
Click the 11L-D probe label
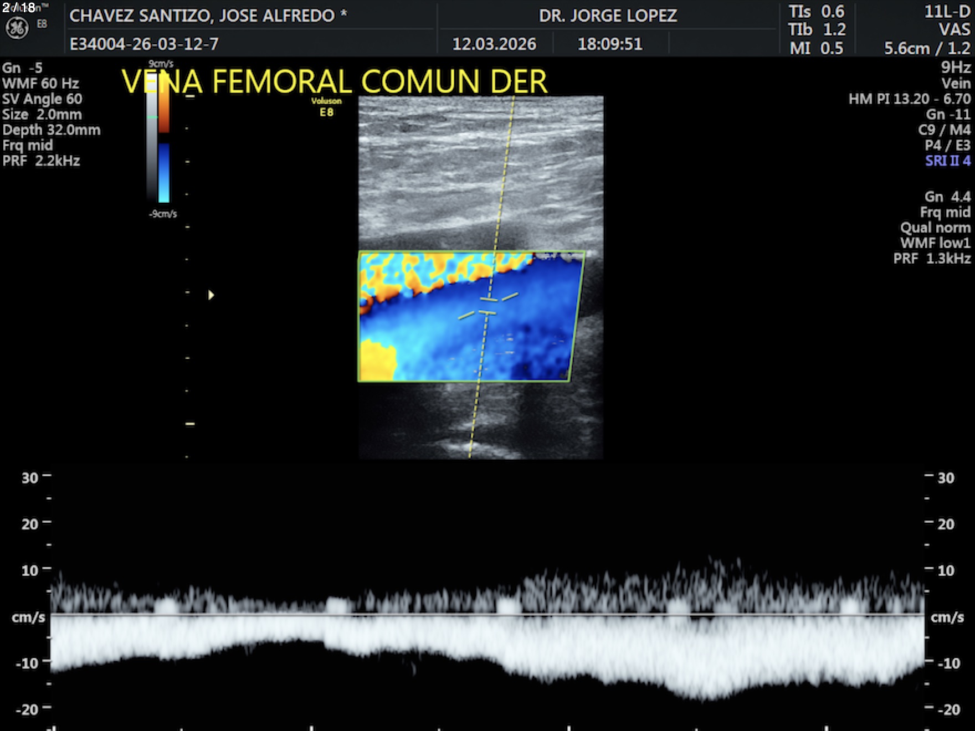click(x=947, y=12)
